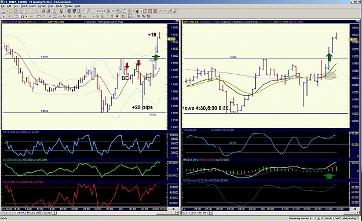Click the Cut scissors icon

coord(27,11)
